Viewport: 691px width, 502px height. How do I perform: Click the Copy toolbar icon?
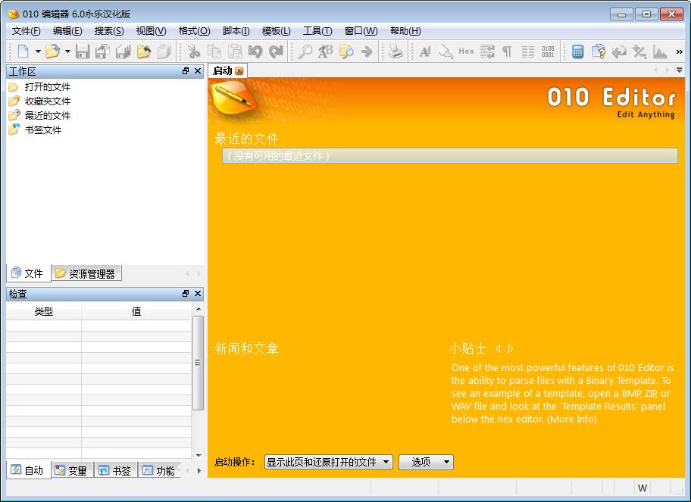pyautogui.click(x=214, y=51)
